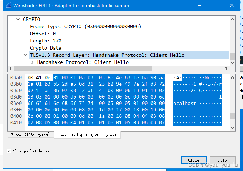Screen dimensions: 243x171
Task: Click tree pane scroll down arrow
Action: point(232,63)
